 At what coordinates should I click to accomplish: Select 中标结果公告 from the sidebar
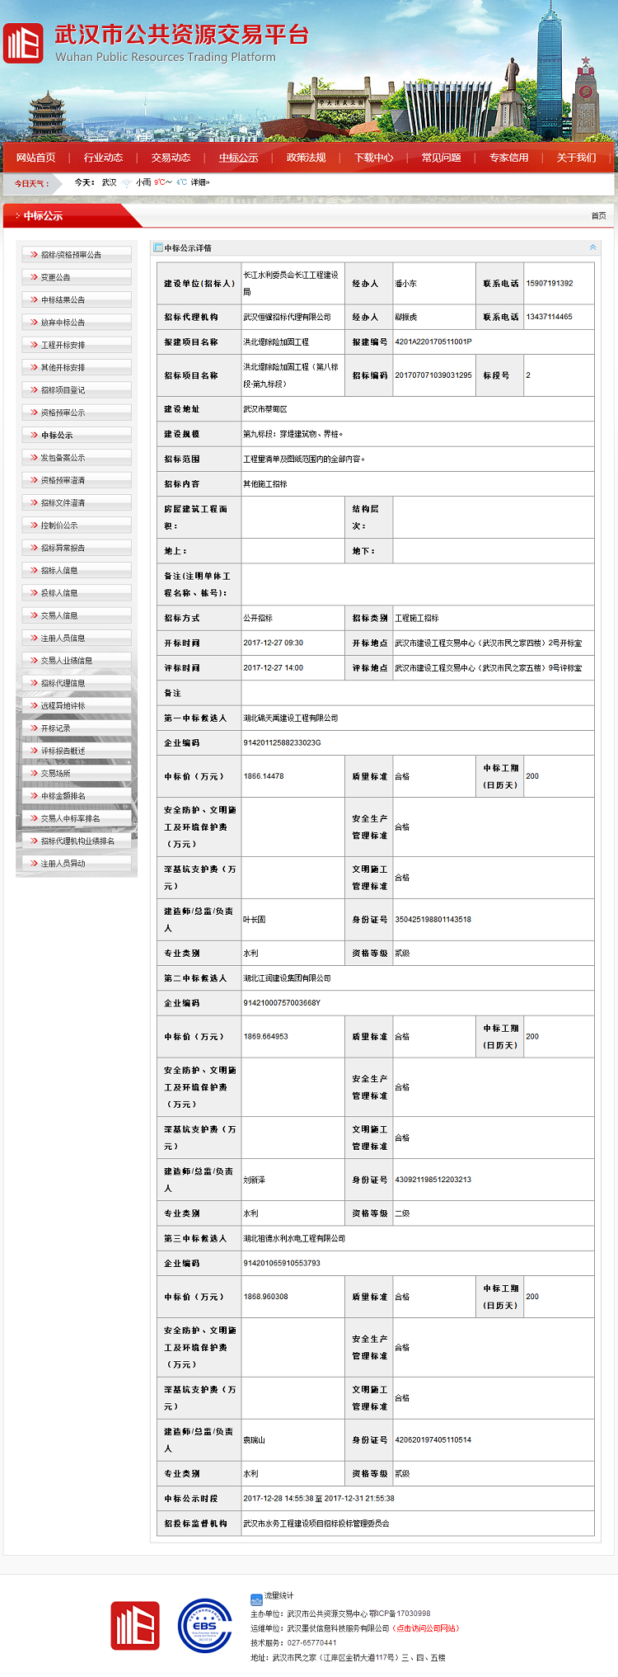point(63,300)
